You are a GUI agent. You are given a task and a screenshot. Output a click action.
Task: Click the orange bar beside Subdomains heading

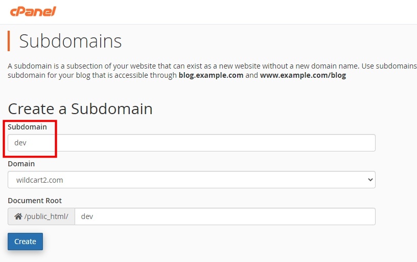coord(9,41)
